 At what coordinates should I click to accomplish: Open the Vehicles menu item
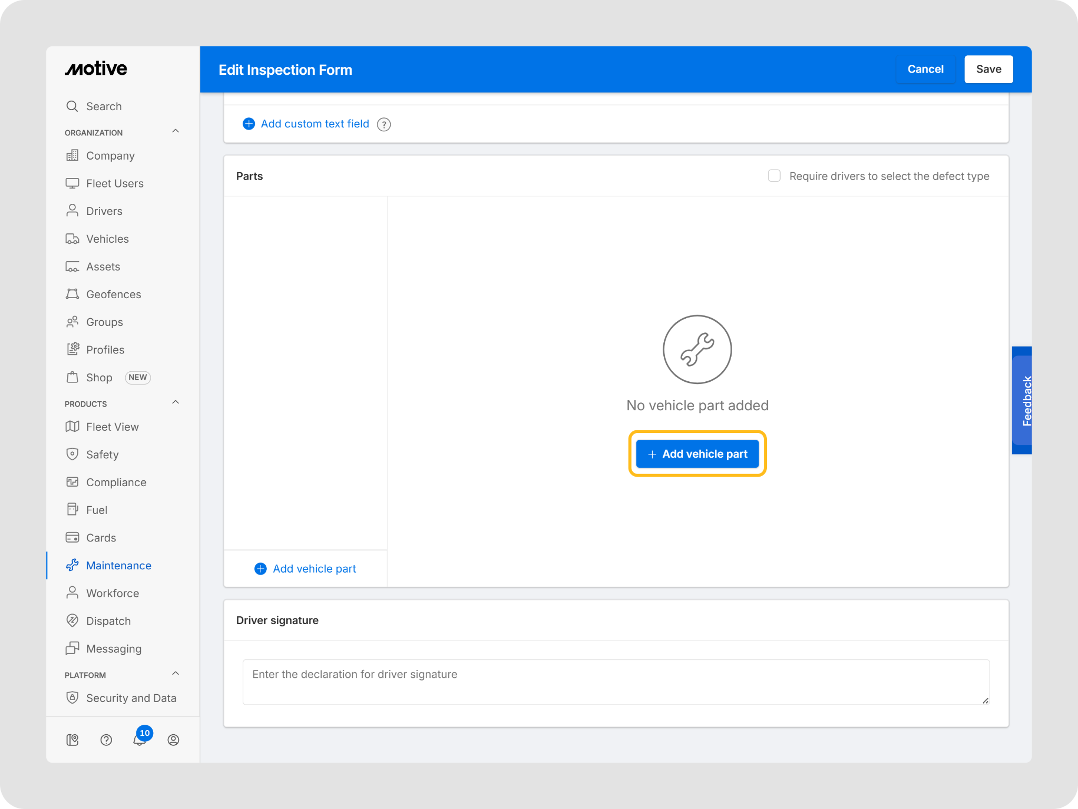107,239
